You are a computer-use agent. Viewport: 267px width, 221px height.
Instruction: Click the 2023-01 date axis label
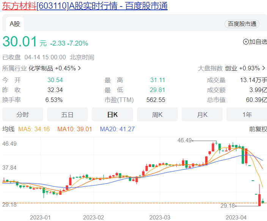(40, 218)
